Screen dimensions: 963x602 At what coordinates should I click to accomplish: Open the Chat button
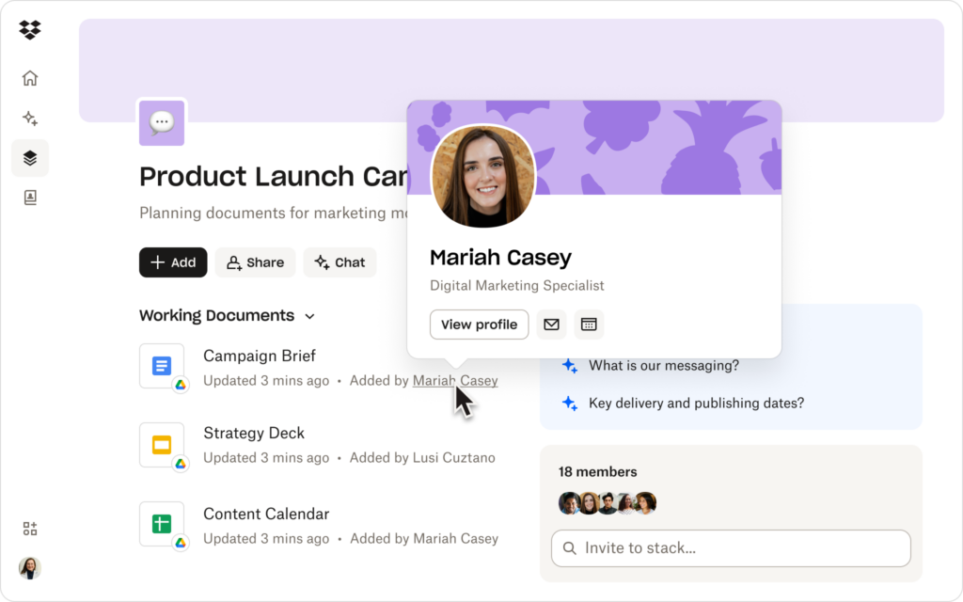[339, 262]
